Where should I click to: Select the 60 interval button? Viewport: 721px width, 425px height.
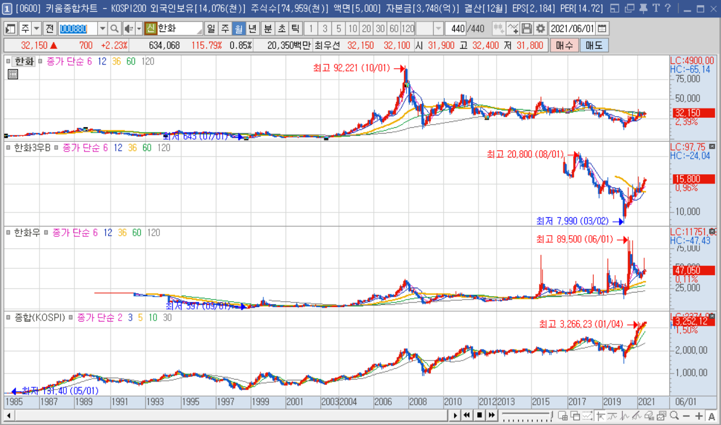(394, 28)
